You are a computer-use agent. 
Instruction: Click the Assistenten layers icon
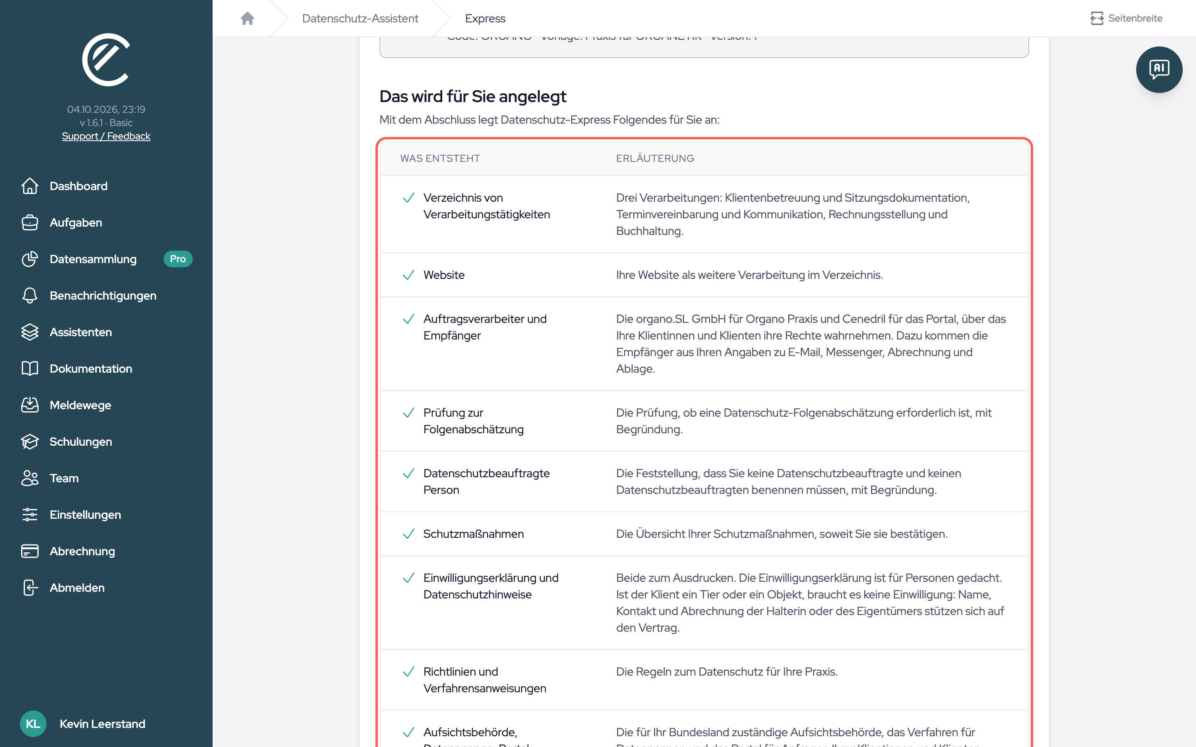pyautogui.click(x=29, y=332)
